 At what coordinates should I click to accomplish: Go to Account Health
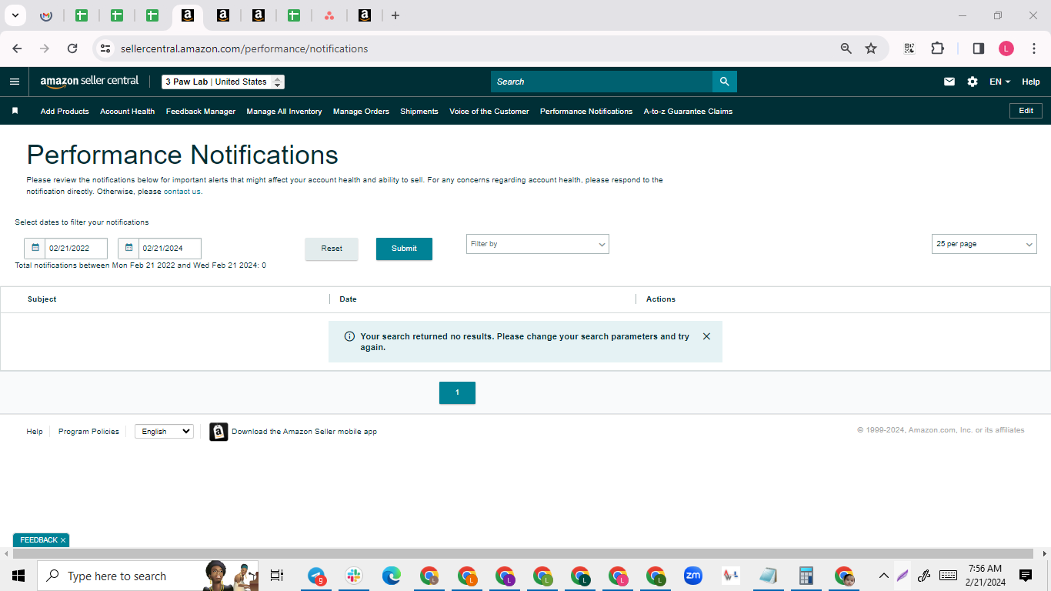click(127, 112)
